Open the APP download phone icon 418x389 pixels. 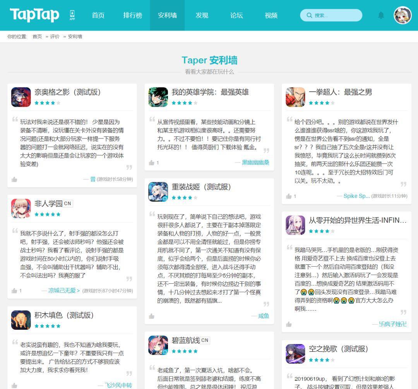(72, 15)
